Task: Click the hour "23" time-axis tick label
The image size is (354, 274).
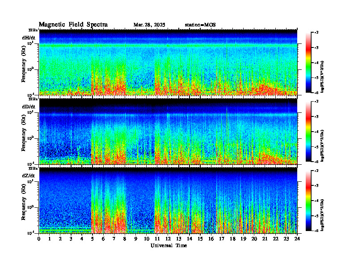Action: pos(286,239)
